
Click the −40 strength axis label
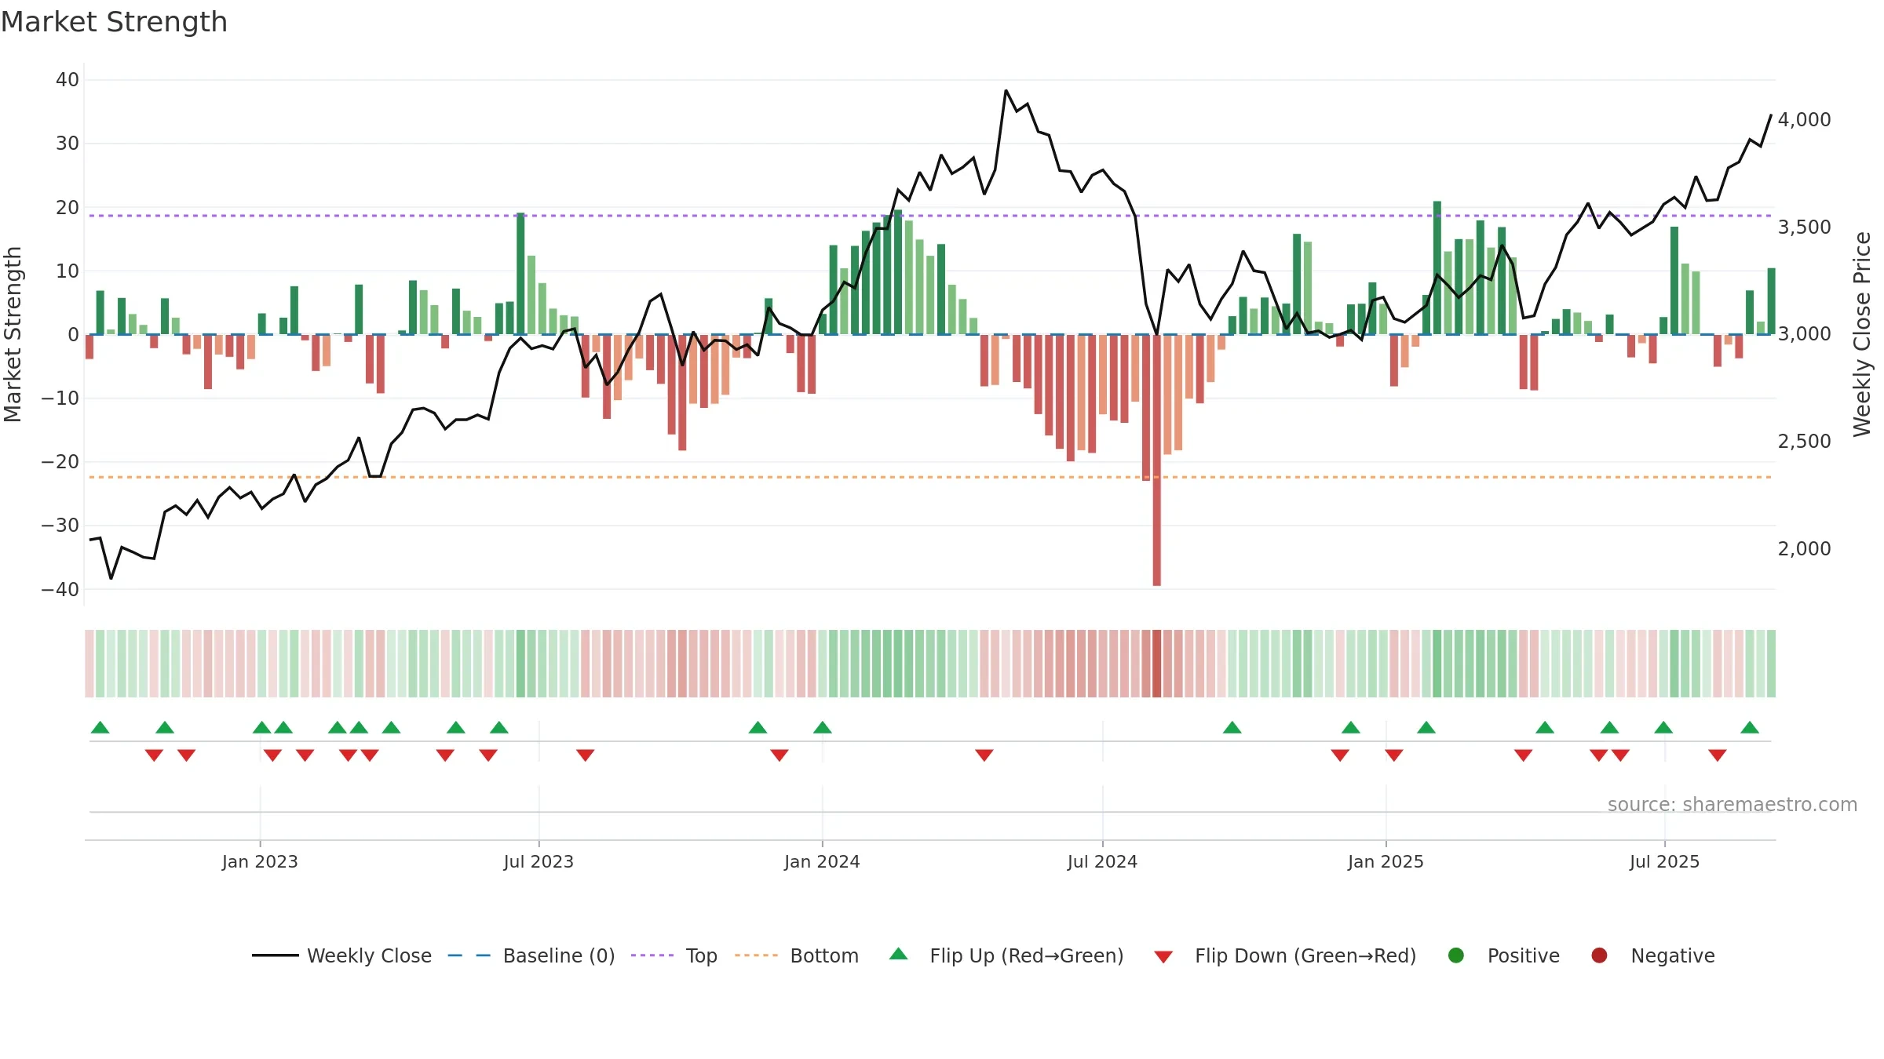tap(60, 590)
